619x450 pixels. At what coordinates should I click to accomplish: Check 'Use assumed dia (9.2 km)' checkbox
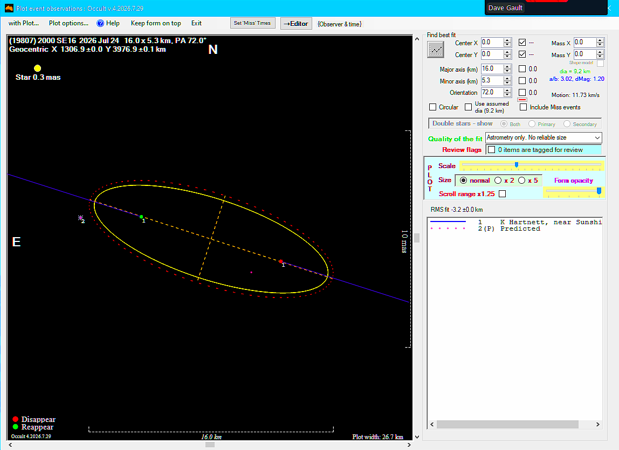pos(468,107)
